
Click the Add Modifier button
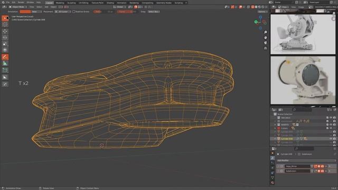coord(306,160)
